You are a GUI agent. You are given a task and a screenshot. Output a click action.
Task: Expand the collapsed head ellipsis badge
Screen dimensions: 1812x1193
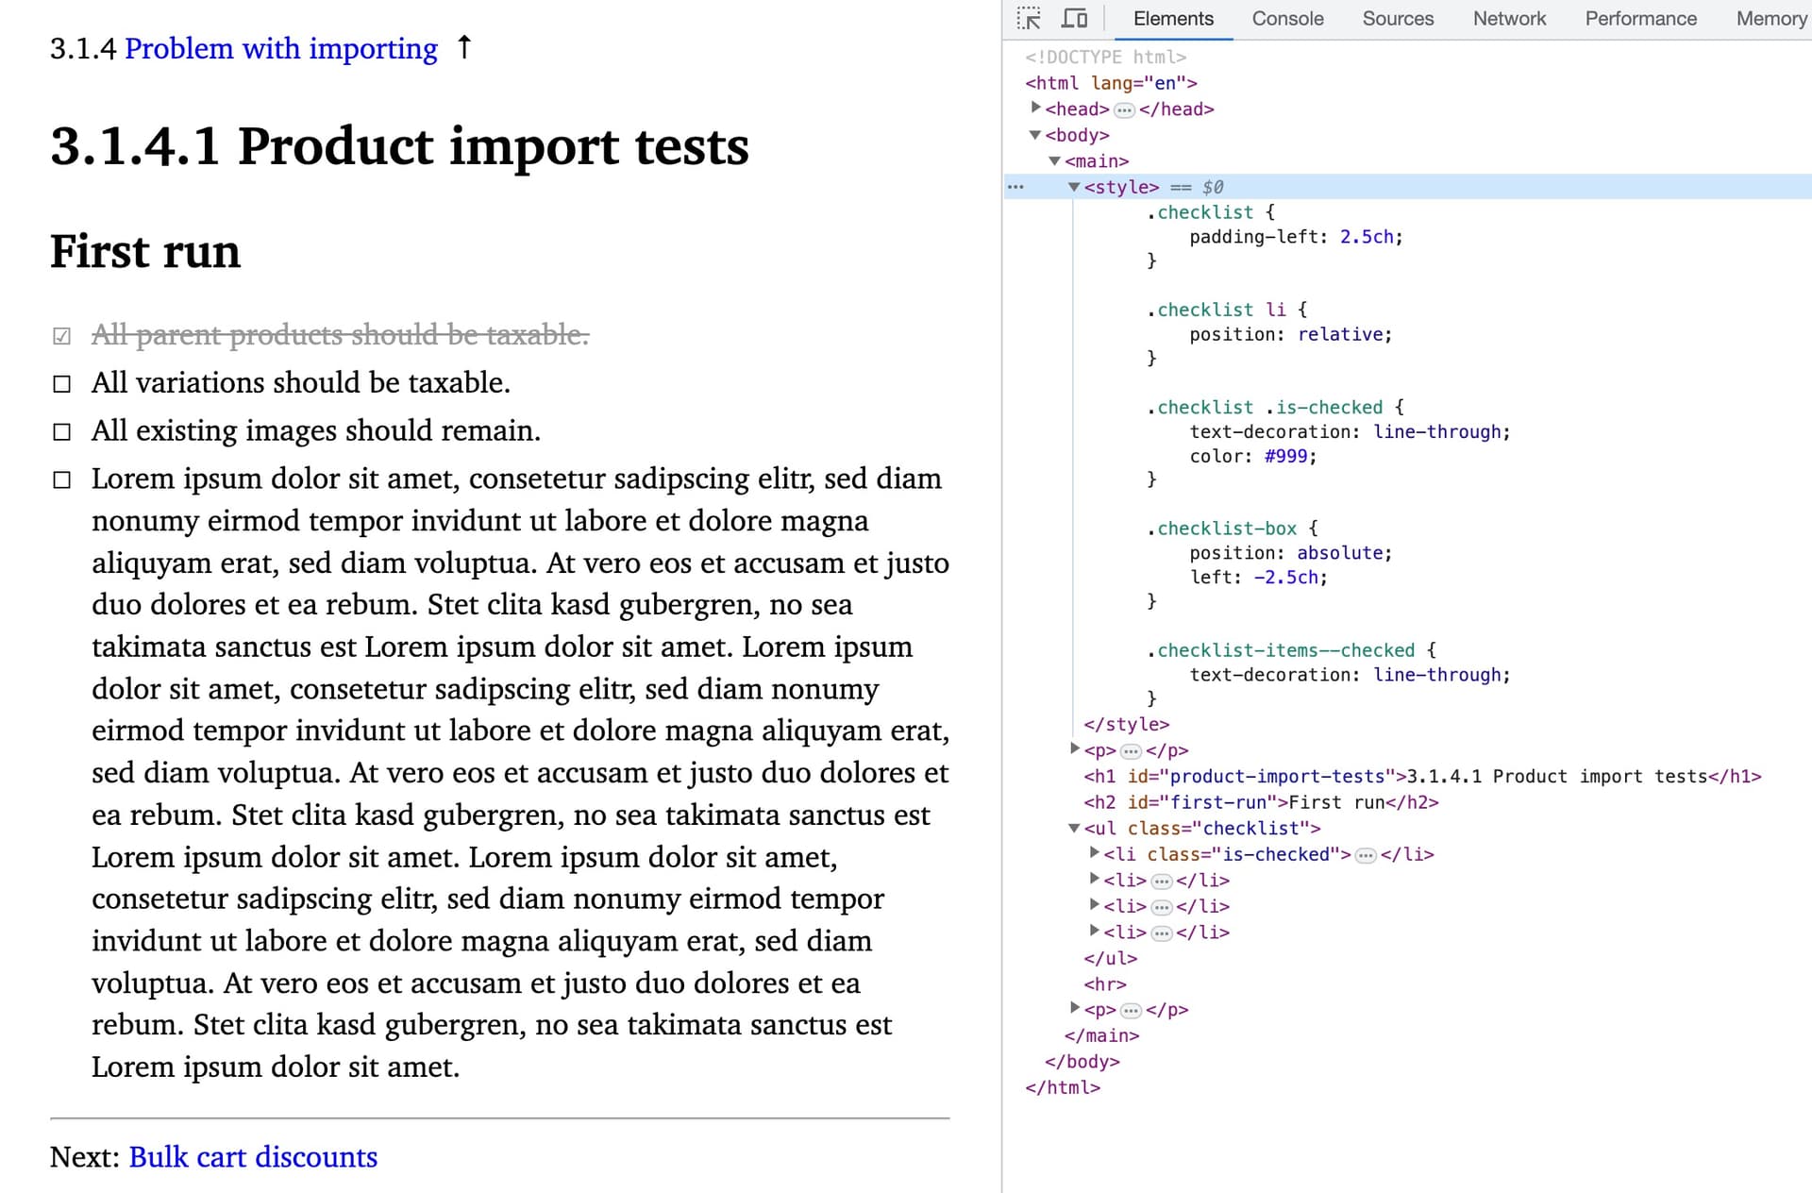point(1124,110)
